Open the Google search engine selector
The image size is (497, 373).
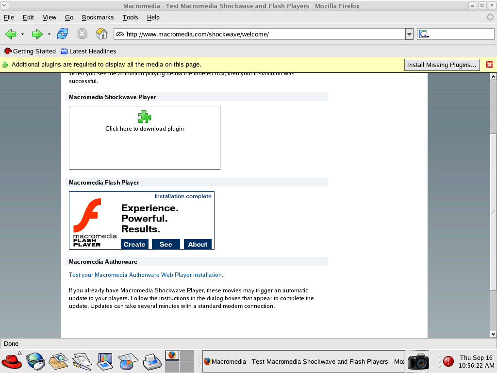[424, 34]
